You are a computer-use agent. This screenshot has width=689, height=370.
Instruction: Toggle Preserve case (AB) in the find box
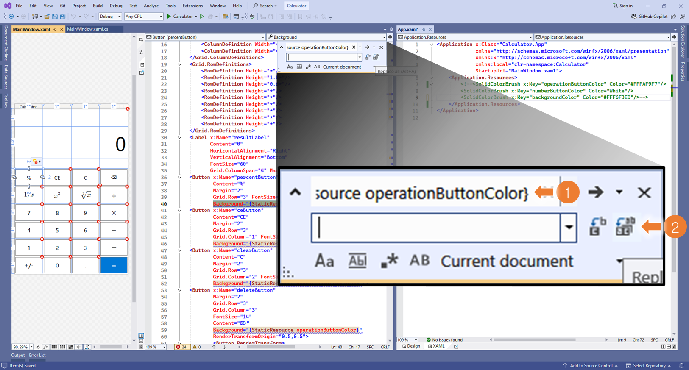tap(317, 67)
